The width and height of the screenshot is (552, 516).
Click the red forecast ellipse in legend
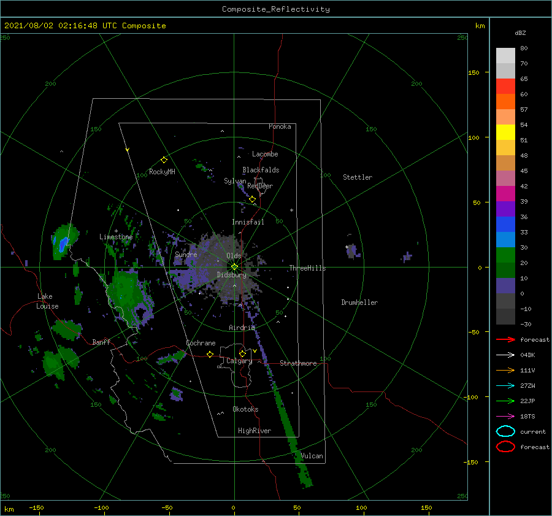tap(505, 447)
